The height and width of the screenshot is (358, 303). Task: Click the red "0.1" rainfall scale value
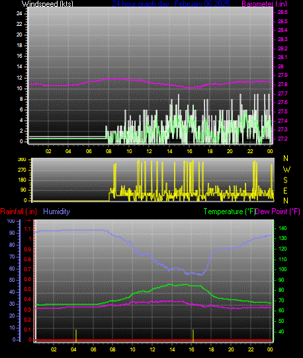click(x=28, y=330)
